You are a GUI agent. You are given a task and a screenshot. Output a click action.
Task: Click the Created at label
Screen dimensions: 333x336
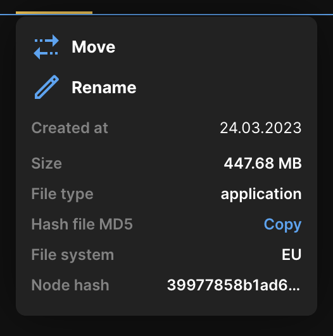[70, 128]
